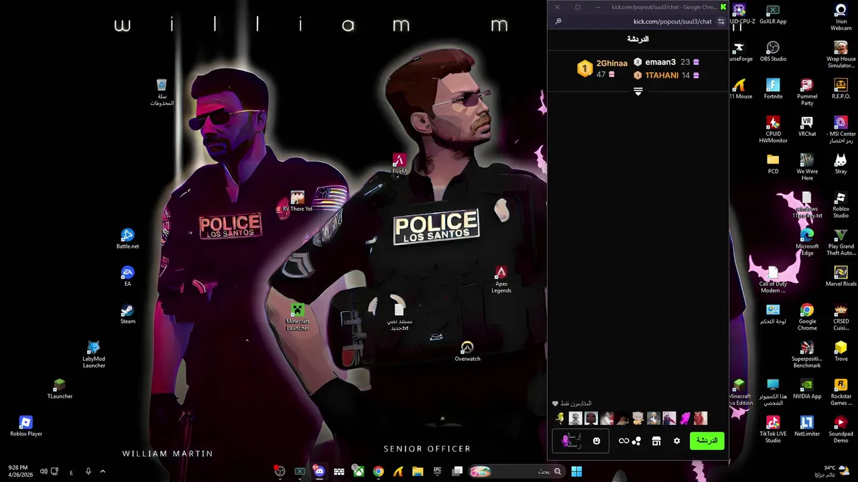Open RV There Yet desktop icon
Image resolution: width=858 pixels, height=482 pixels.
tap(298, 202)
